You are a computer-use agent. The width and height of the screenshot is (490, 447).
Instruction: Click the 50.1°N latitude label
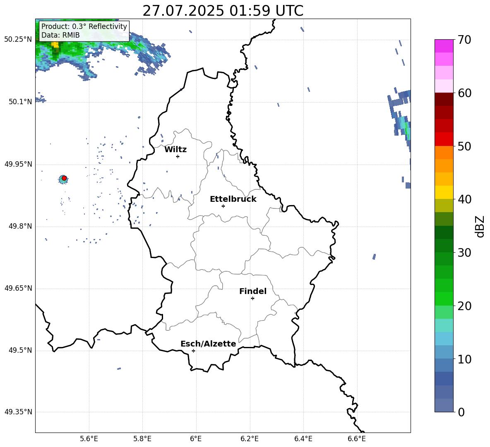[20, 102]
